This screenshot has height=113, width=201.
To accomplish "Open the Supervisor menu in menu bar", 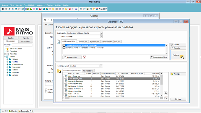I will [x=40, y=5].
